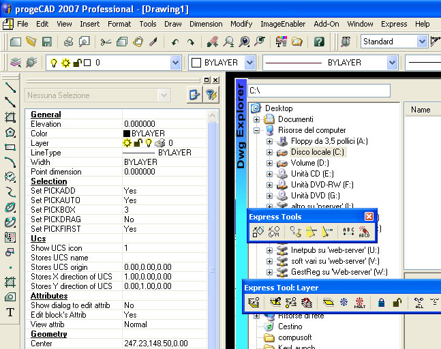The image size is (441, 349).
Task: Open the Dimension menu
Action: 206,24
